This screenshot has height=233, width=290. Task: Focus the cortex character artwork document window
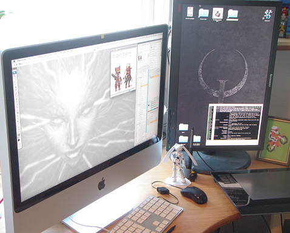(x=123, y=71)
